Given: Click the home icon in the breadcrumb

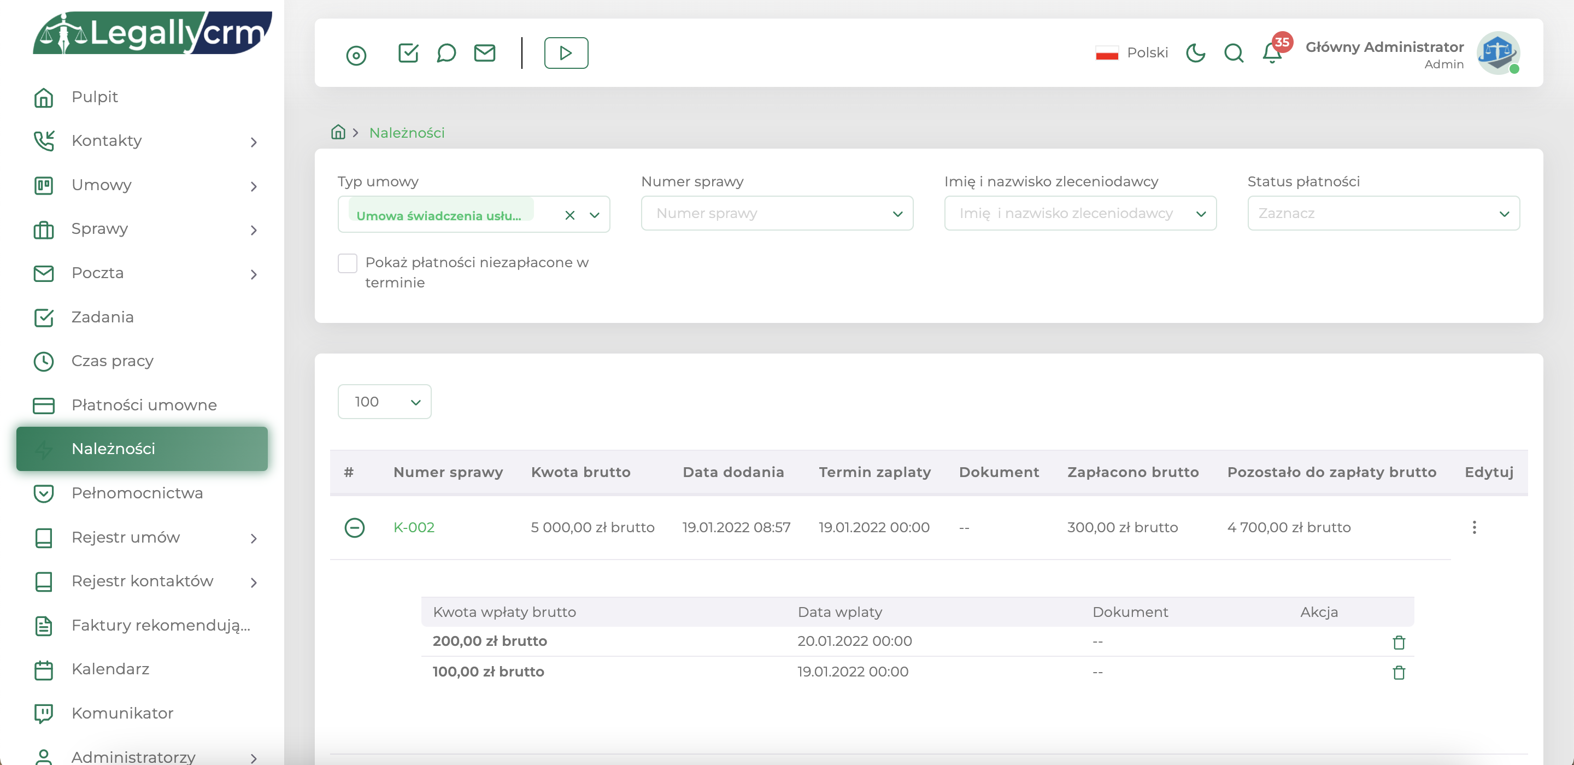Looking at the screenshot, I should [338, 132].
